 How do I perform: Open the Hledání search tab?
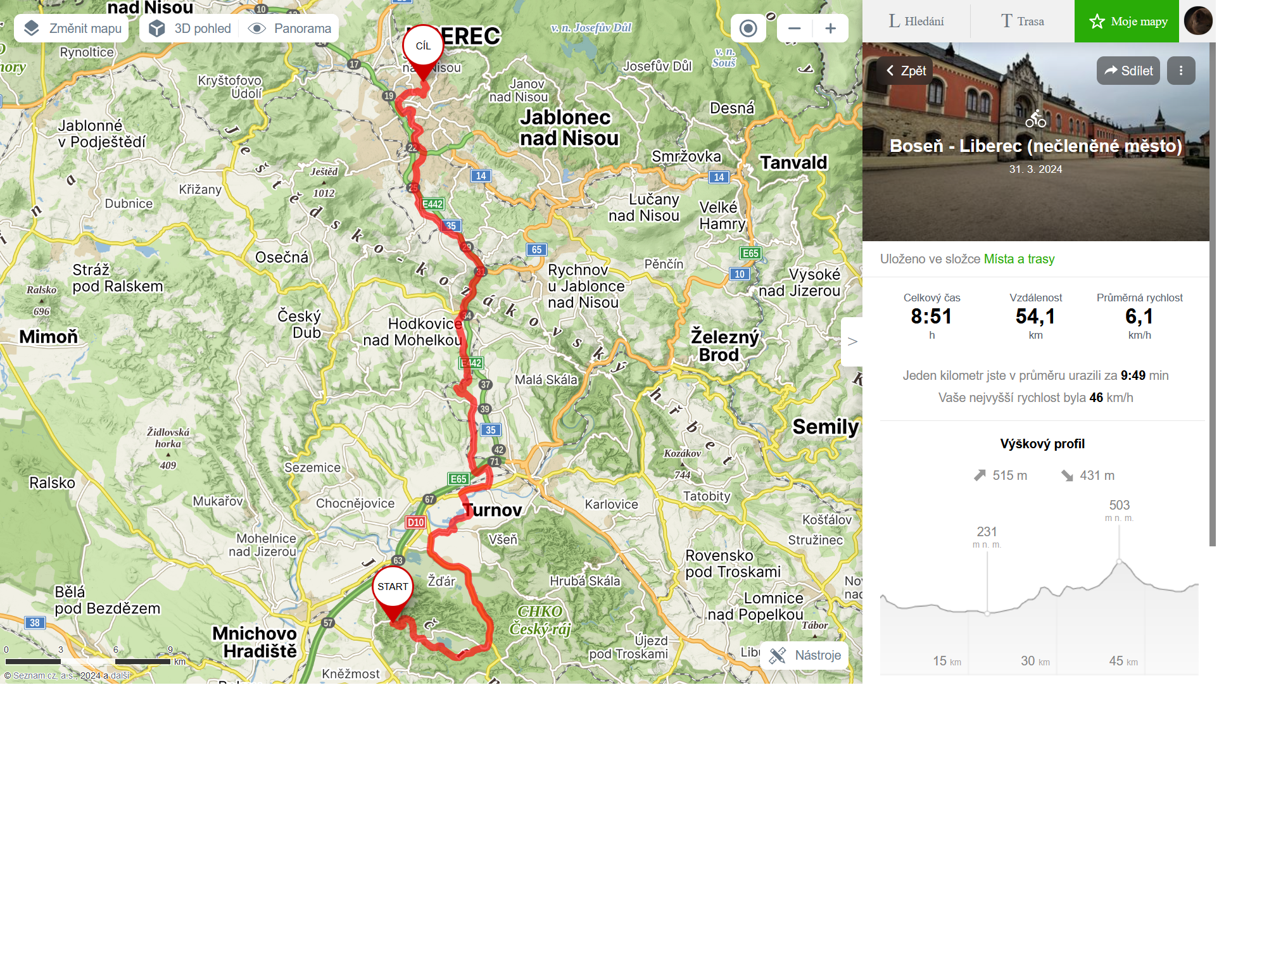(x=916, y=22)
